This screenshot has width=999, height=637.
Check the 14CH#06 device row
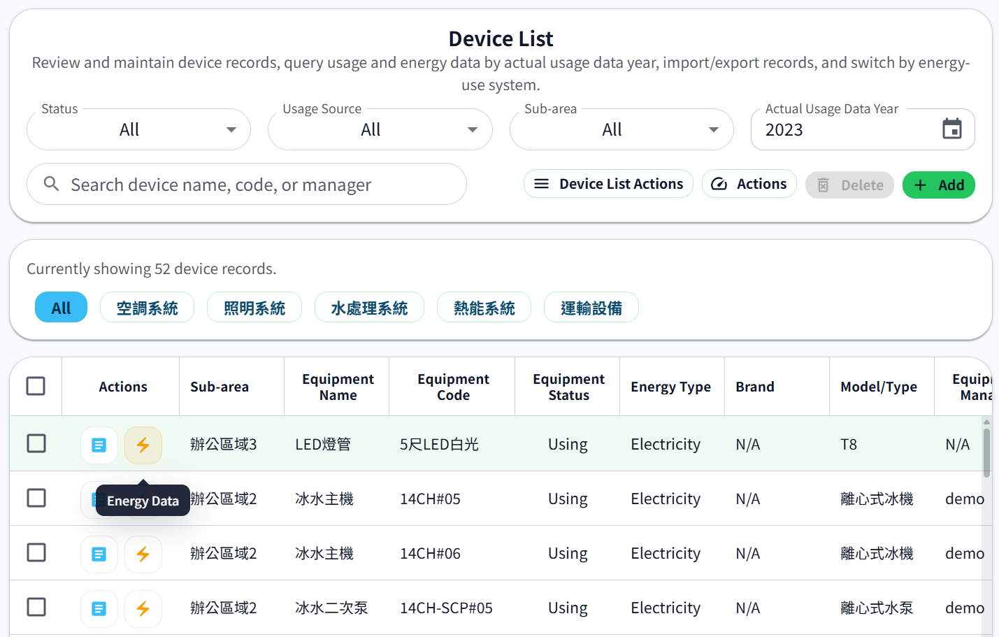click(x=36, y=552)
